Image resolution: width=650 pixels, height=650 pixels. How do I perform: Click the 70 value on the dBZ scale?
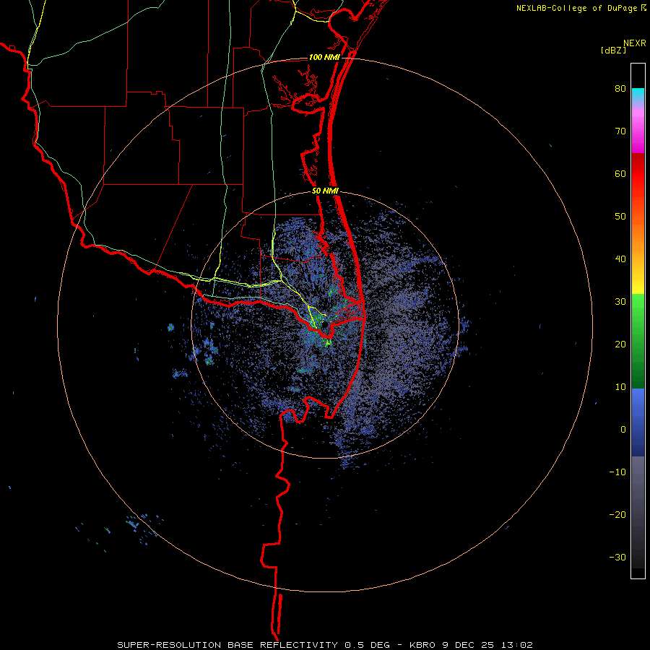[x=620, y=131]
